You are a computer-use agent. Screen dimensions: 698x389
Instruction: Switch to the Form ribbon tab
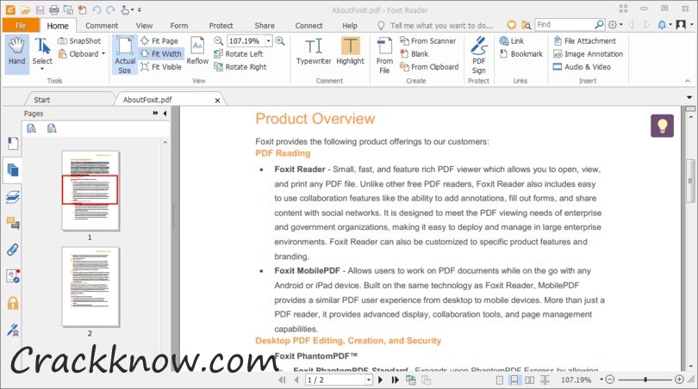(179, 26)
